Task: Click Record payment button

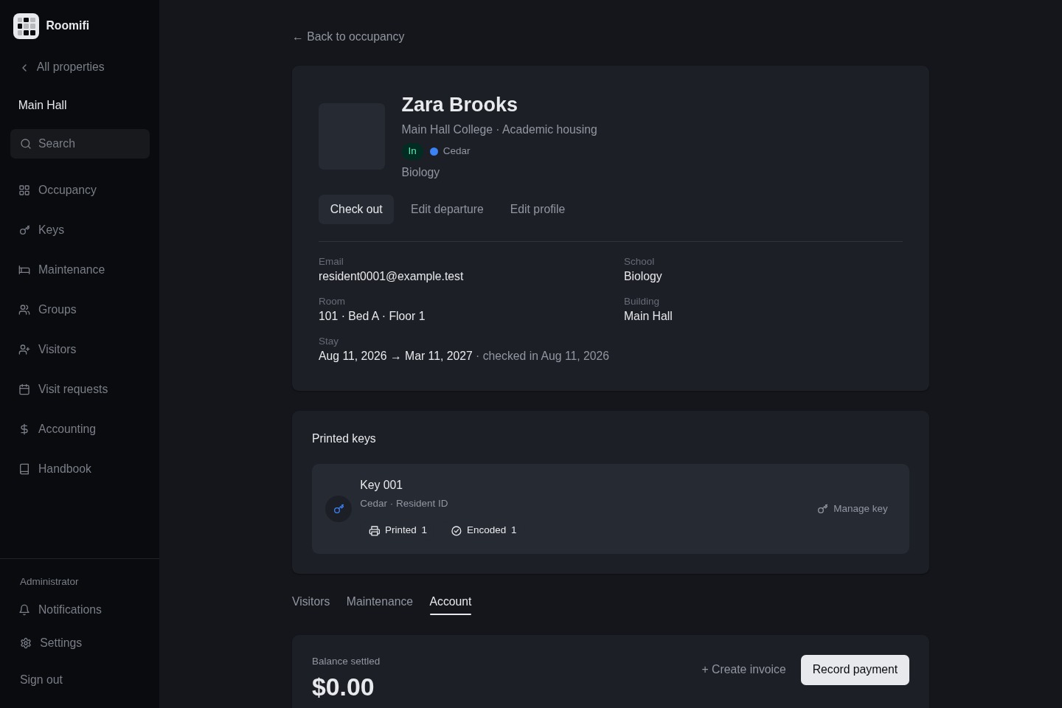Action: (x=855, y=670)
